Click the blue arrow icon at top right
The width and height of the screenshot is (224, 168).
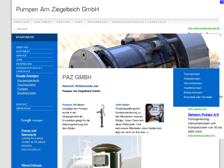[222, 2]
